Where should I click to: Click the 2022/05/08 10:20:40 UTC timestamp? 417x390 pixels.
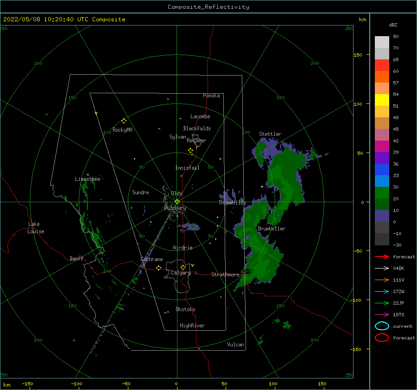[45, 19]
